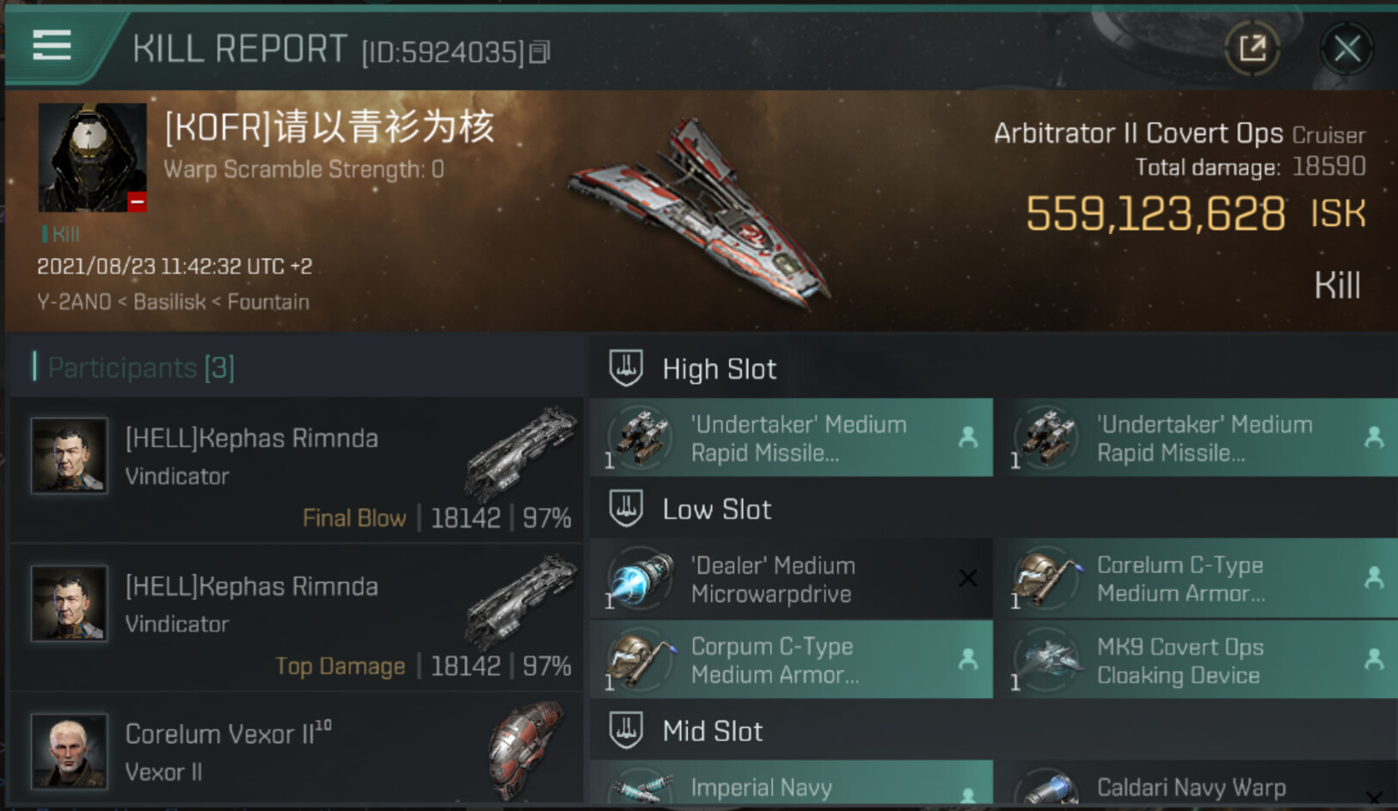Open Corelum Vexor II participant portrait
Image resolution: width=1398 pixels, height=811 pixels.
tap(70, 751)
